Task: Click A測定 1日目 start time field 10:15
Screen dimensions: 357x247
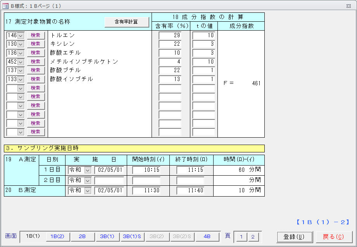Action: coord(147,170)
